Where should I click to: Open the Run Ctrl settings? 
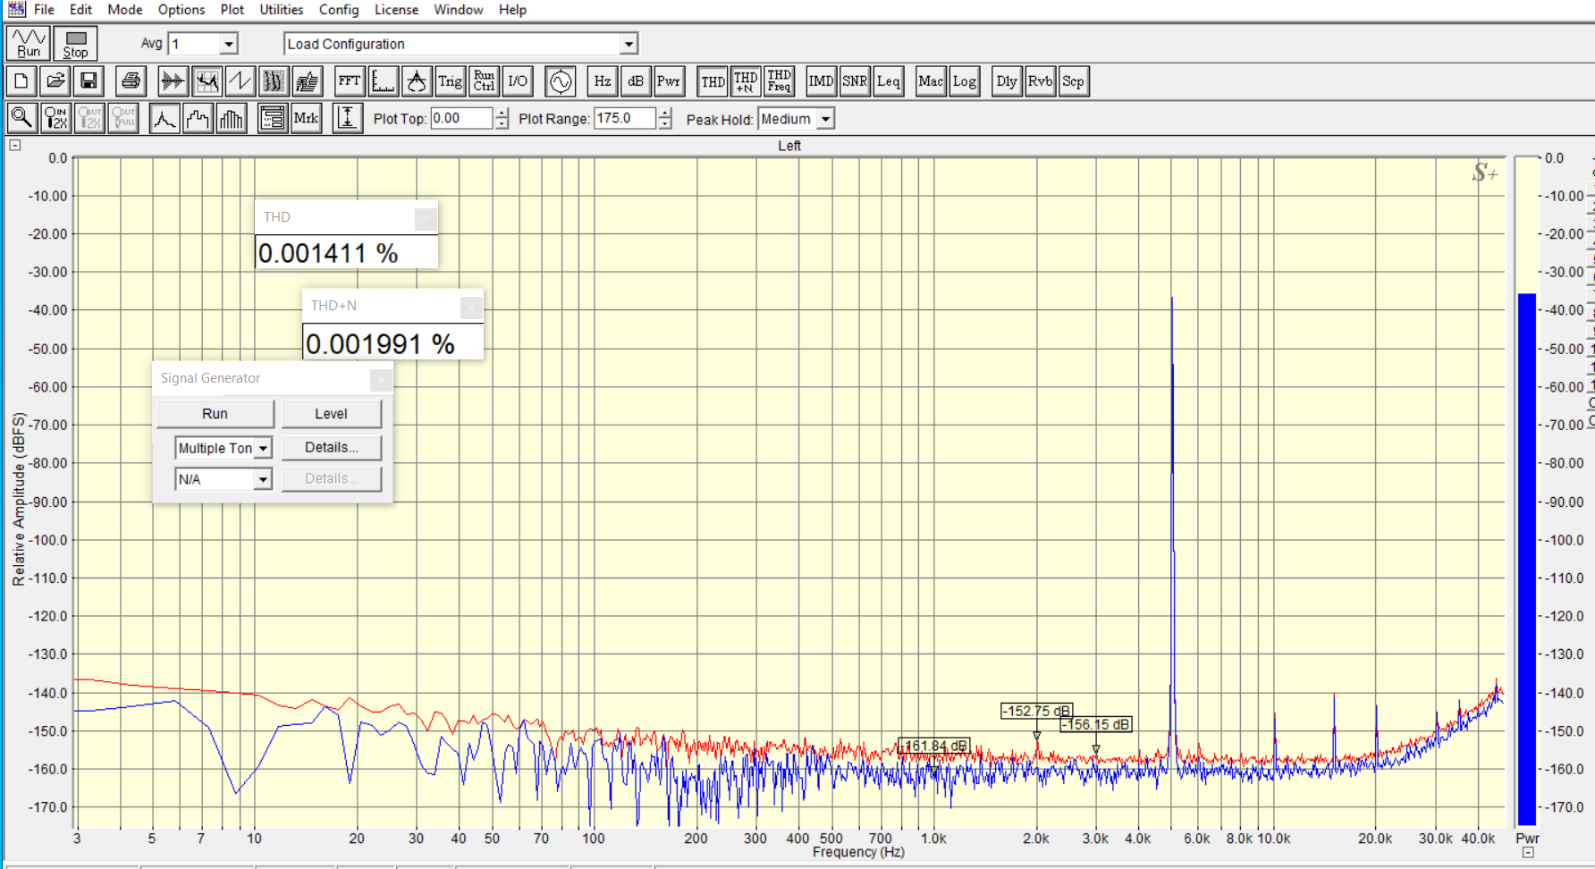point(484,81)
